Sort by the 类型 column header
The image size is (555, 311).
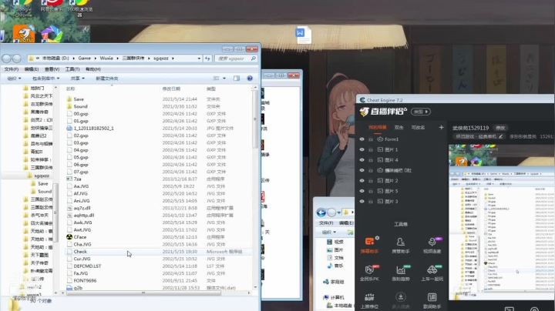click(x=211, y=89)
